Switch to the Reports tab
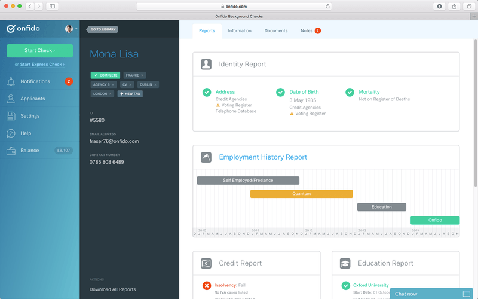The width and height of the screenshot is (478, 299). [x=207, y=31]
